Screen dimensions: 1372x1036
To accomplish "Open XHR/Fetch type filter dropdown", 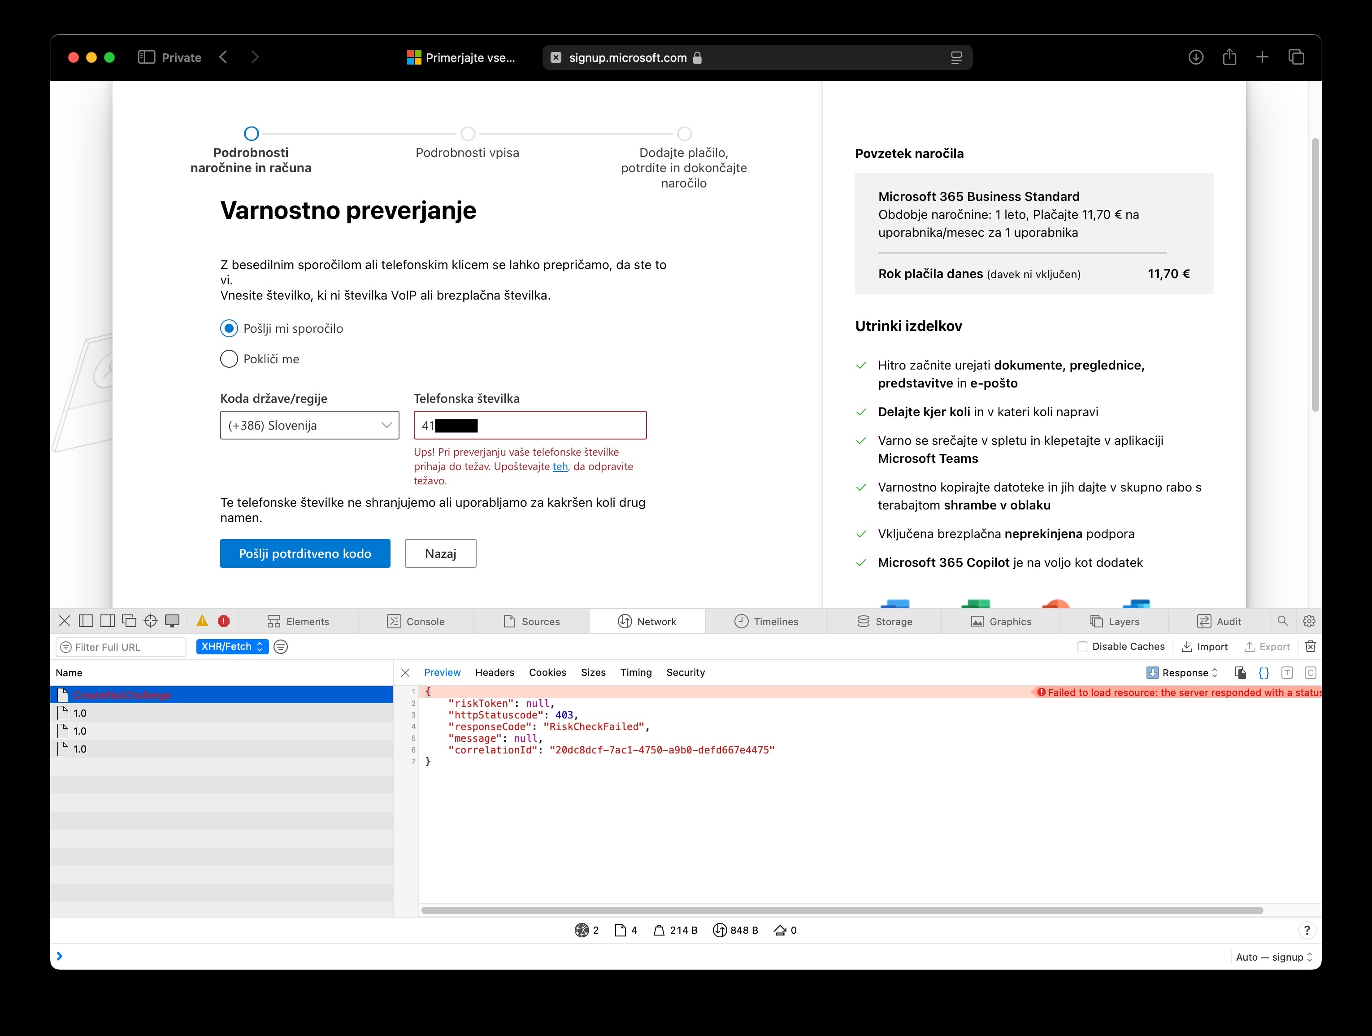I will coord(233,646).
